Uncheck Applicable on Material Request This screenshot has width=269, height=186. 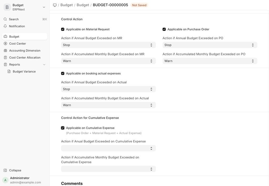click(x=63, y=29)
